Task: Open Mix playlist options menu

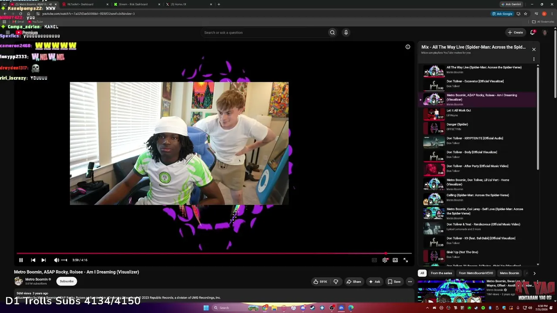Action: tap(534, 59)
